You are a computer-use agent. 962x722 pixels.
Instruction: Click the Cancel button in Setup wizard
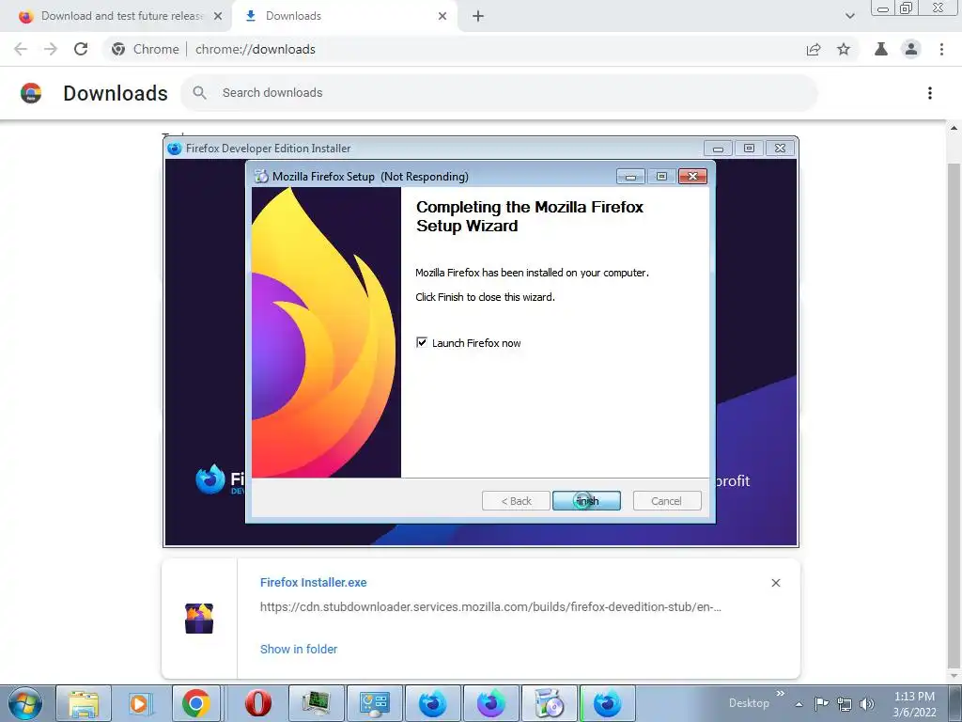click(666, 501)
